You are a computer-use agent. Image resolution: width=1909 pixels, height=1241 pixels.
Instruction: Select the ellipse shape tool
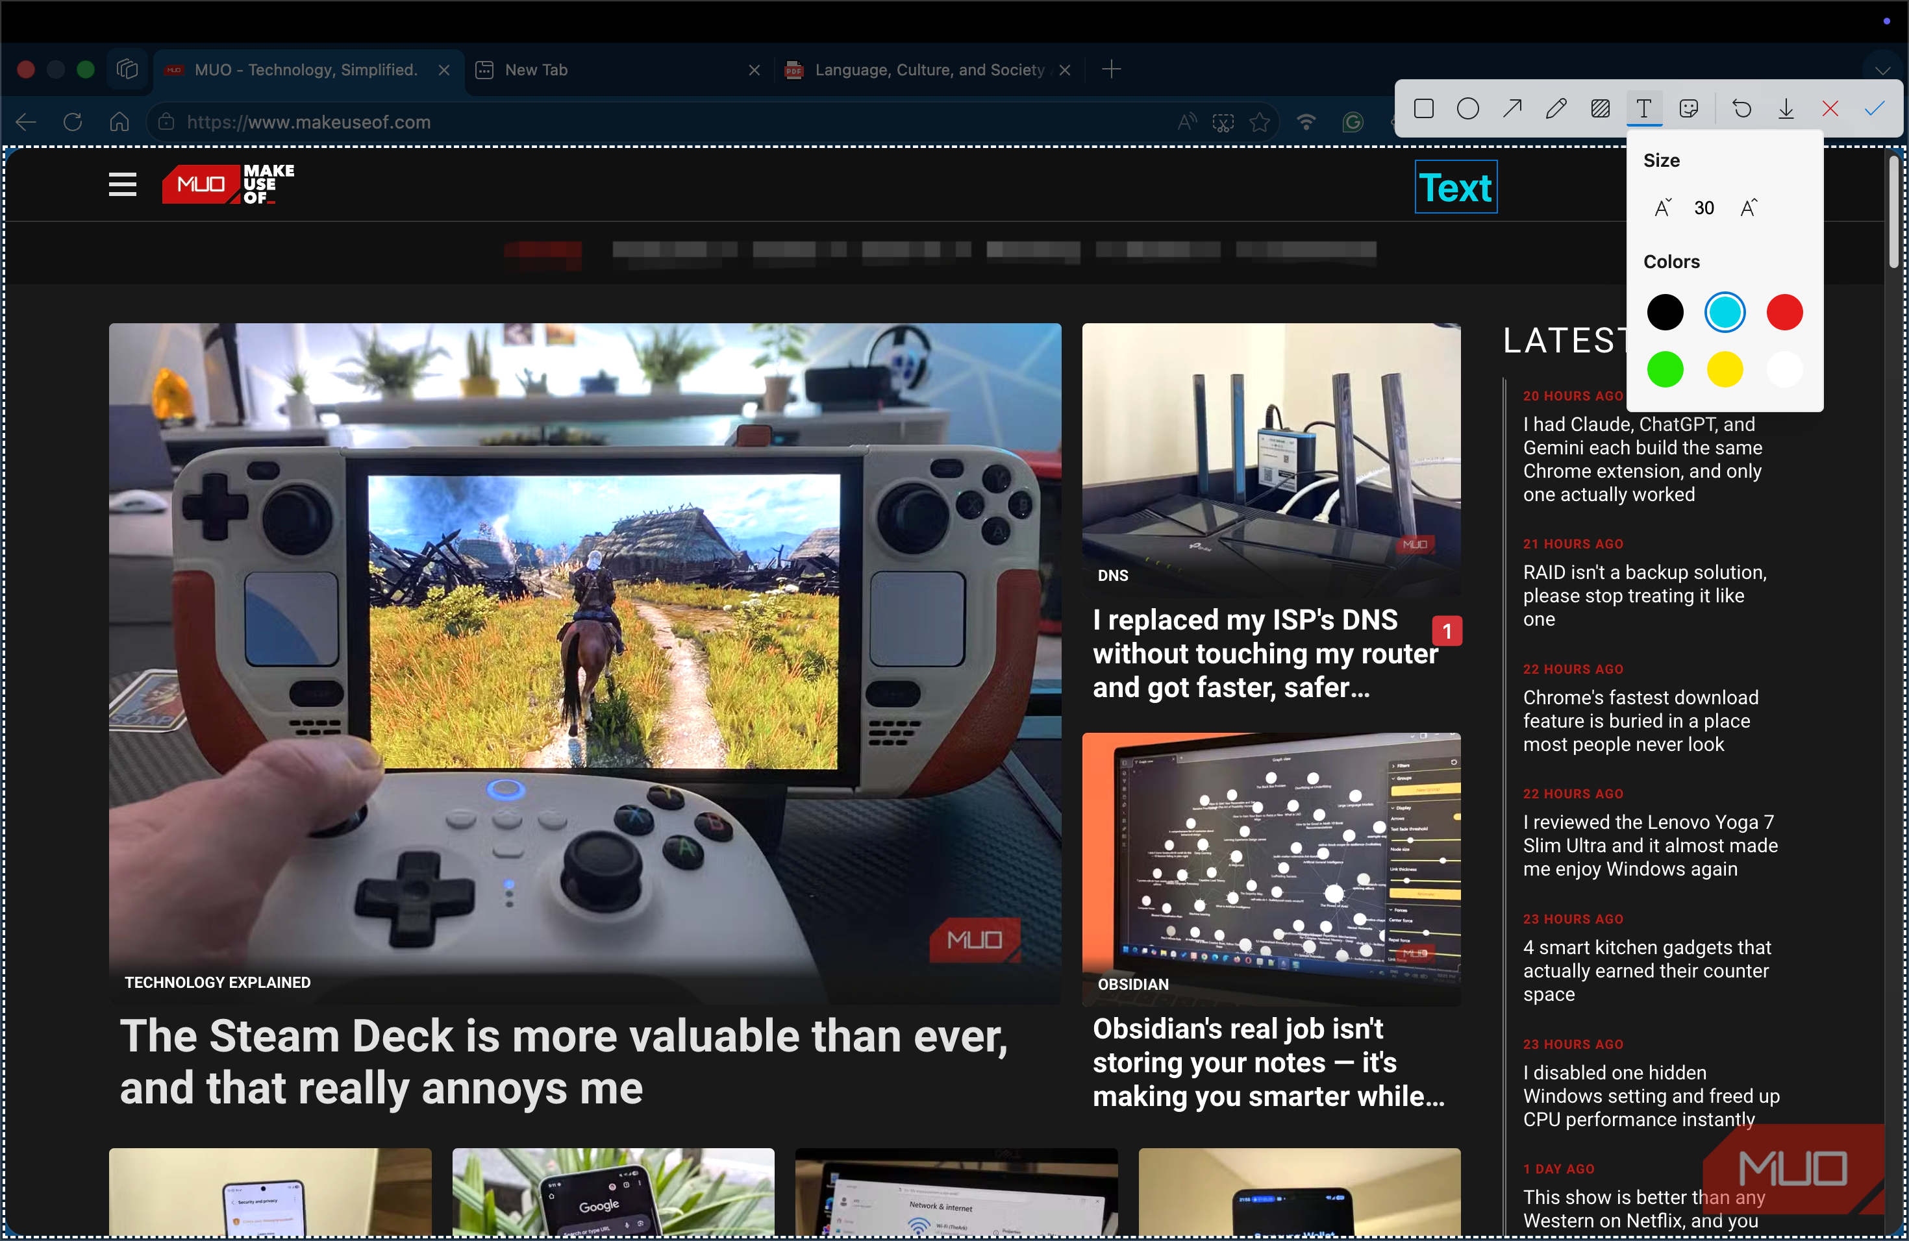pyautogui.click(x=1468, y=108)
